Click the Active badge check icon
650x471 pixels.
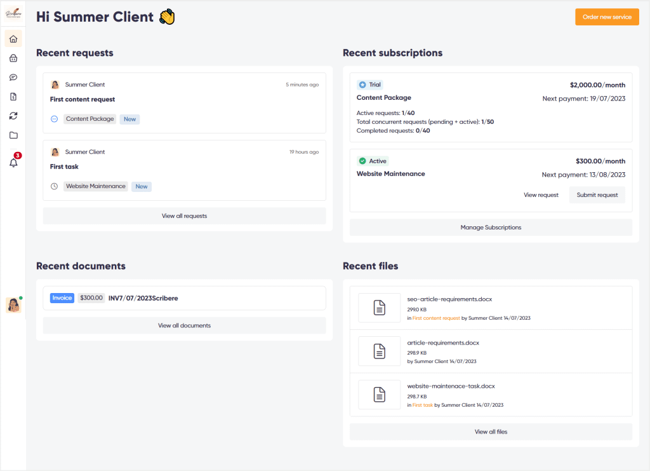(x=362, y=161)
